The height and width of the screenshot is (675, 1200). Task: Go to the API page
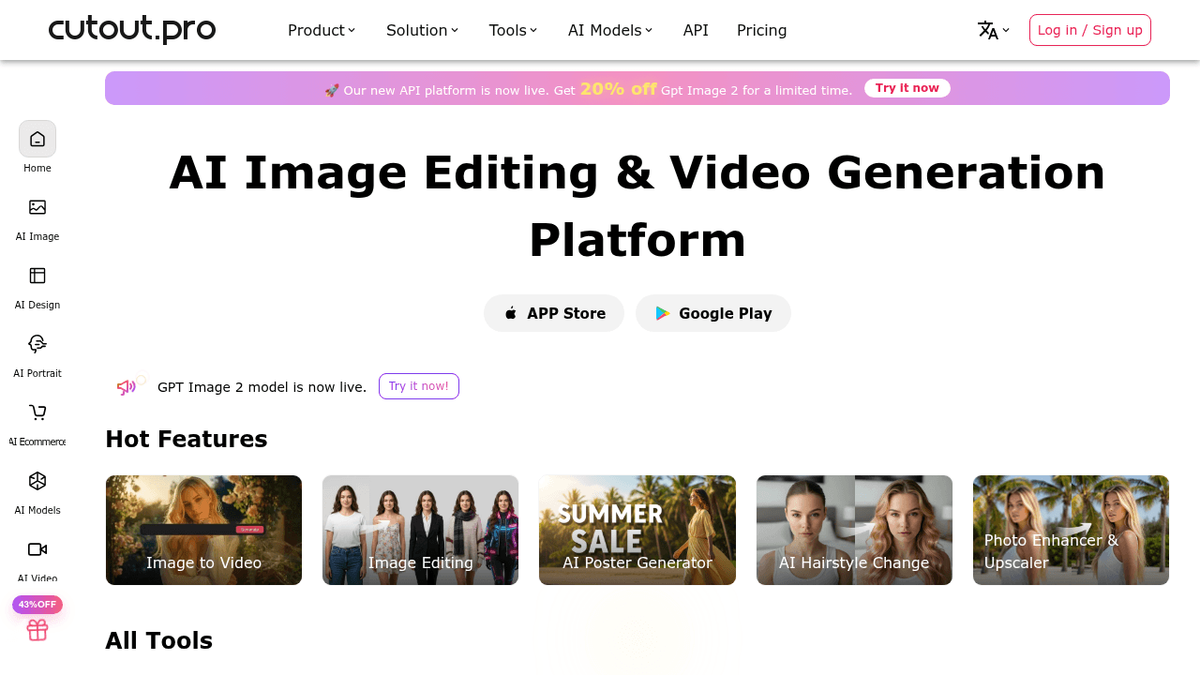click(x=696, y=30)
